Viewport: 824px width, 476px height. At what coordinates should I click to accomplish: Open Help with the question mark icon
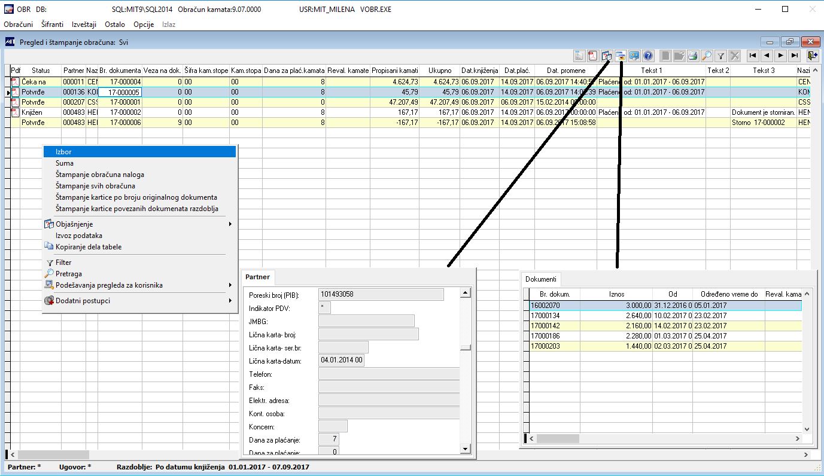(x=647, y=56)
